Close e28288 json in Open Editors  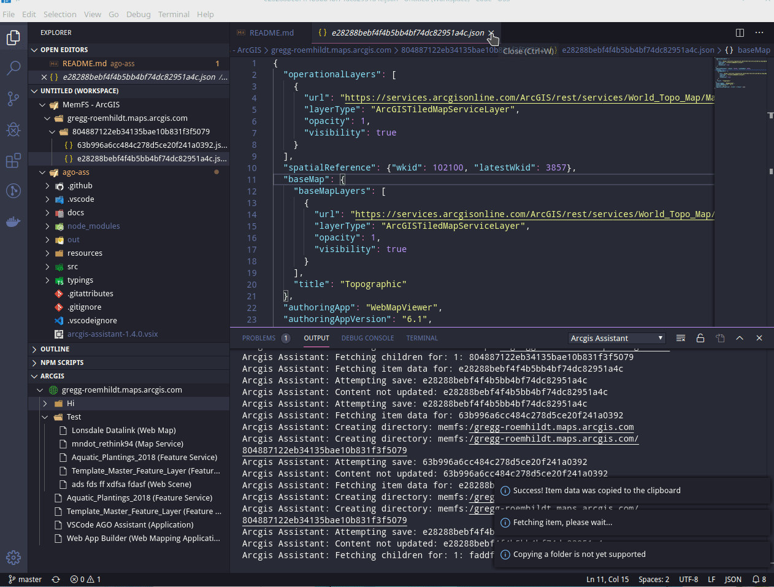coord(44,77)
